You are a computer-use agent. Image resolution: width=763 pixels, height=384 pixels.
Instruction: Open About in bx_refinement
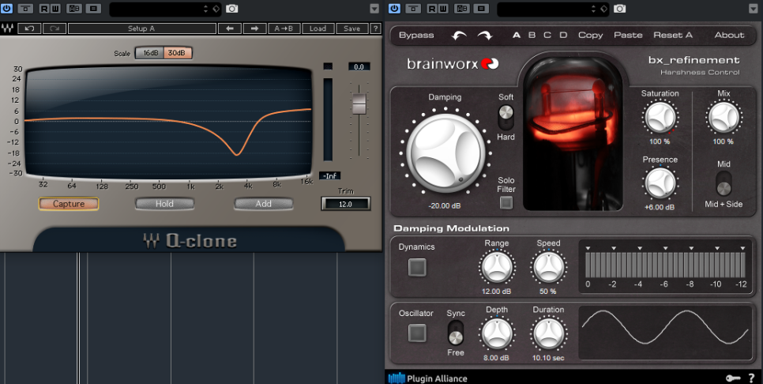pos(729,35)
